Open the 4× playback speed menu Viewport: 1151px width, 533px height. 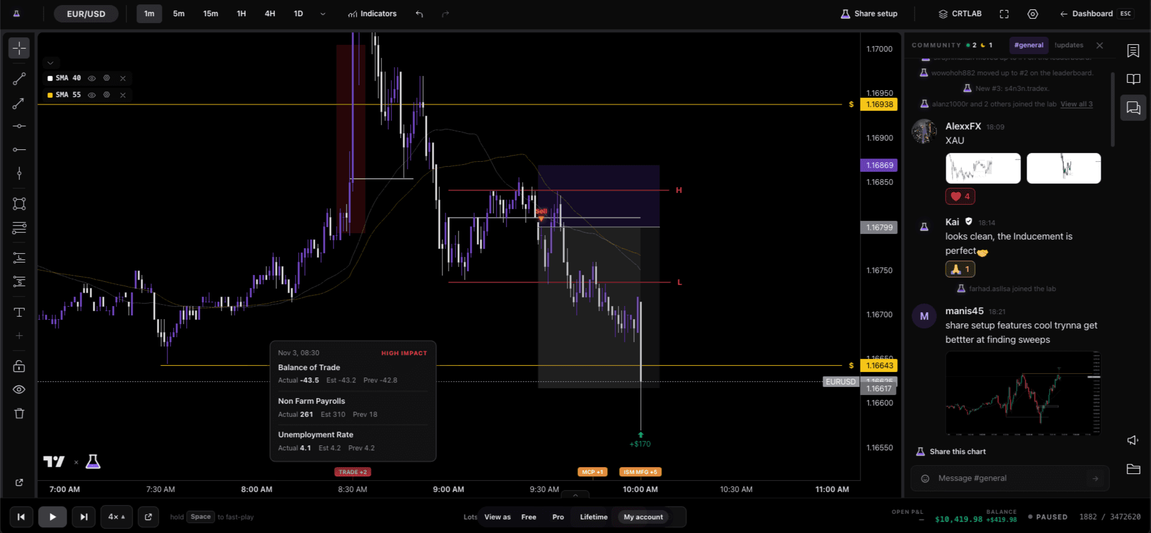pos(116,517)
